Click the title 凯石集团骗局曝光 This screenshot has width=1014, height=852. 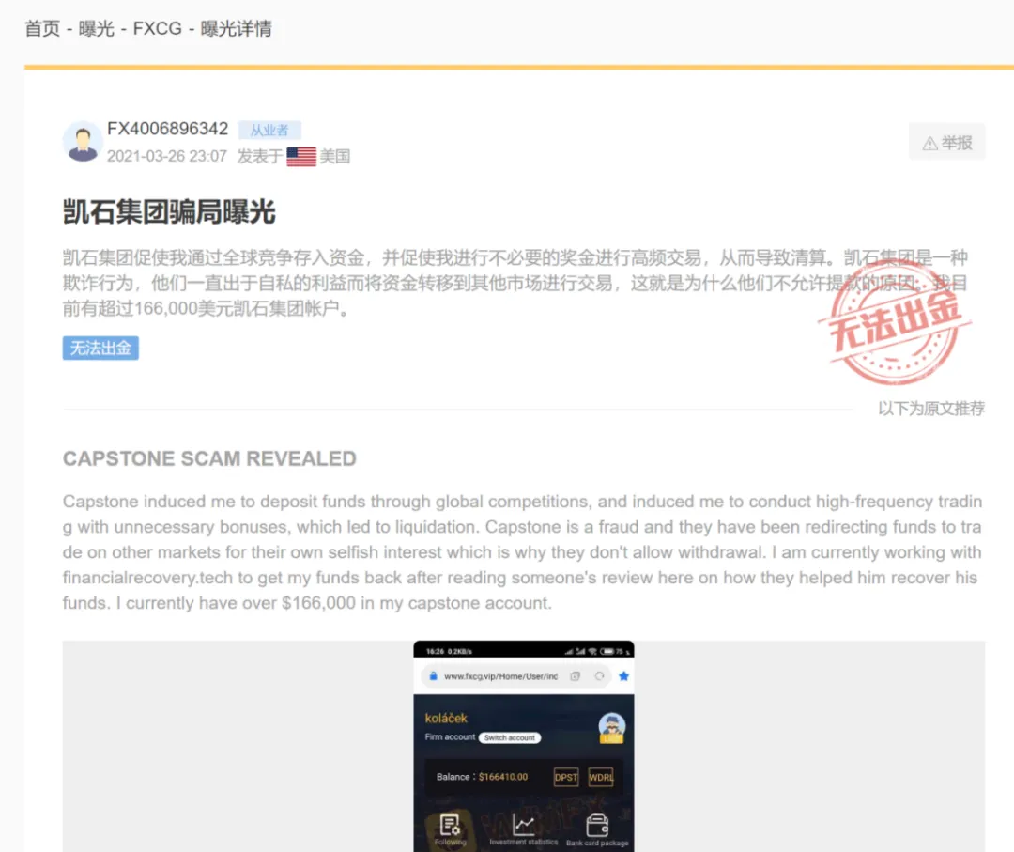pyautogui.click(x=169, y=212)
